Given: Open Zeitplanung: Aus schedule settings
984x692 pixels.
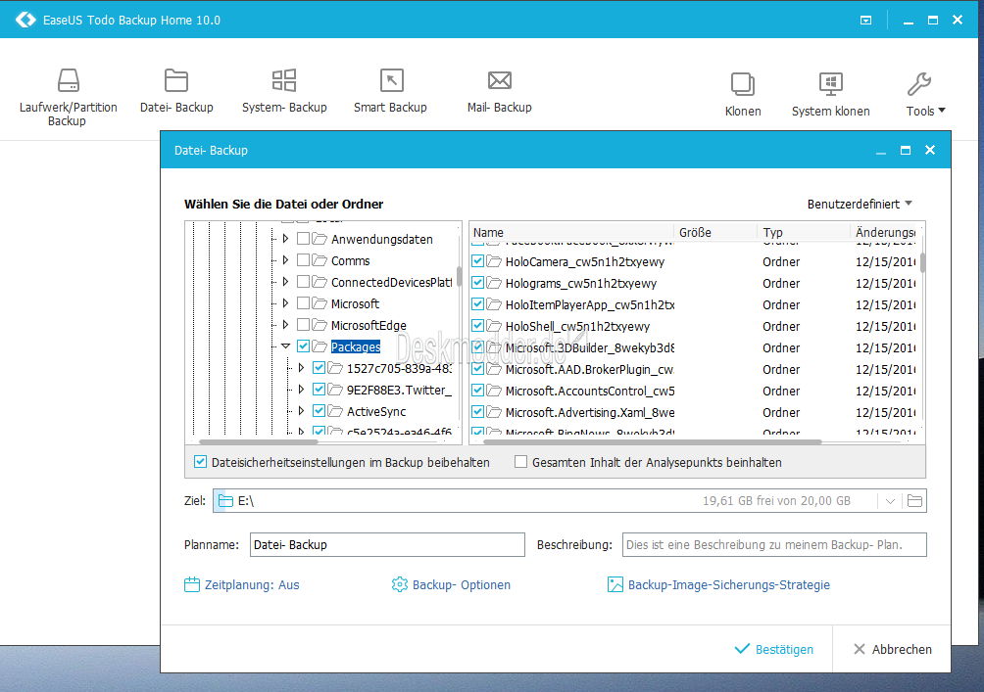Looking at the screenshot, I should (x=242, y=584).
